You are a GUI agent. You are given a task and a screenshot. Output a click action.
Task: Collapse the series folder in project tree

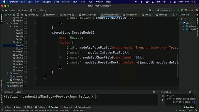[8, 24]
